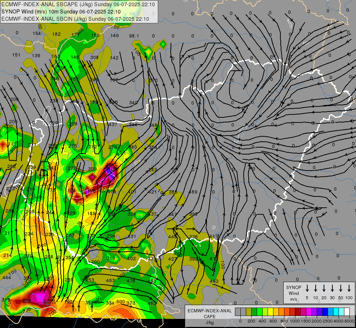Click the 10 m/s wind arrow in legend

[x=316, y=288]
